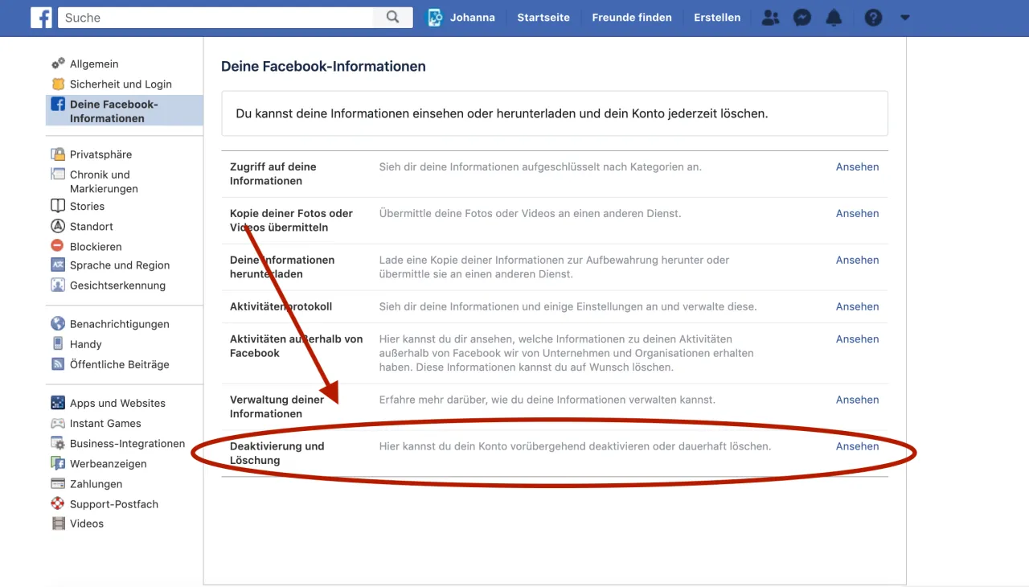Click the Johanna profile picture
The height and width of the screenshot is (587, 1029).
[435, 18]
